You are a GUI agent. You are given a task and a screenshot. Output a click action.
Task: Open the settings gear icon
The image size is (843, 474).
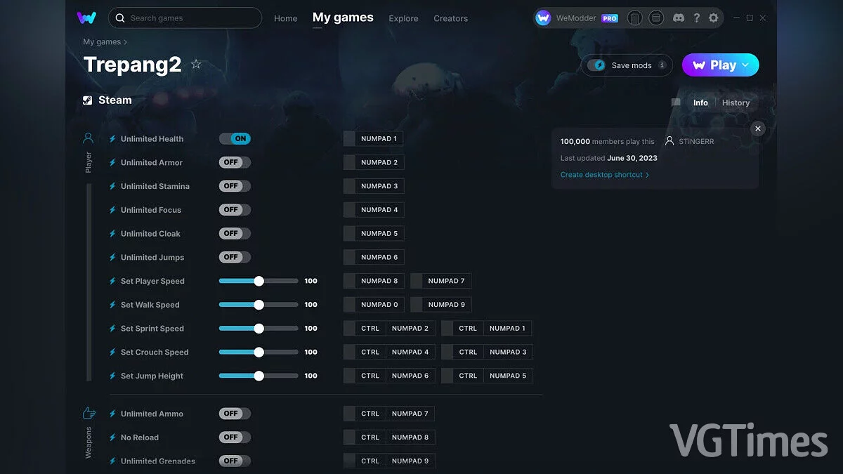[714, 18]
